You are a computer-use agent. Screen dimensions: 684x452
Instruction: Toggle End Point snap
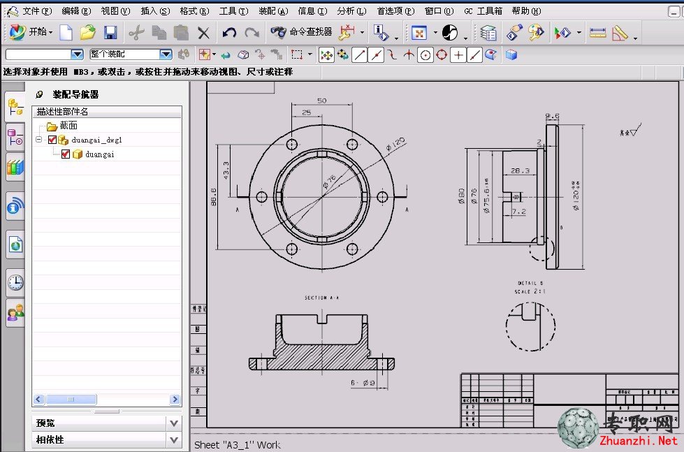(x=359, y=55)
